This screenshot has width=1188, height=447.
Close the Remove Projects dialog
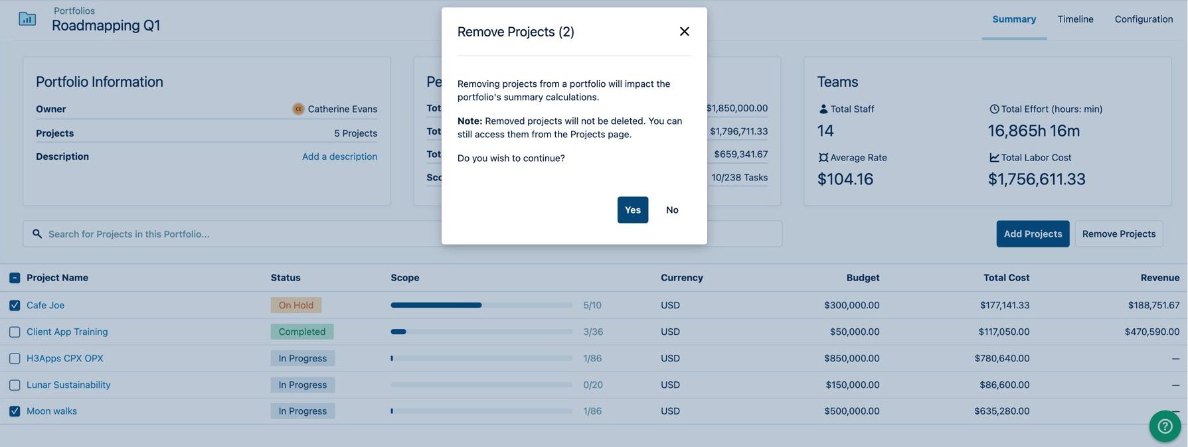tap(684, 31)
